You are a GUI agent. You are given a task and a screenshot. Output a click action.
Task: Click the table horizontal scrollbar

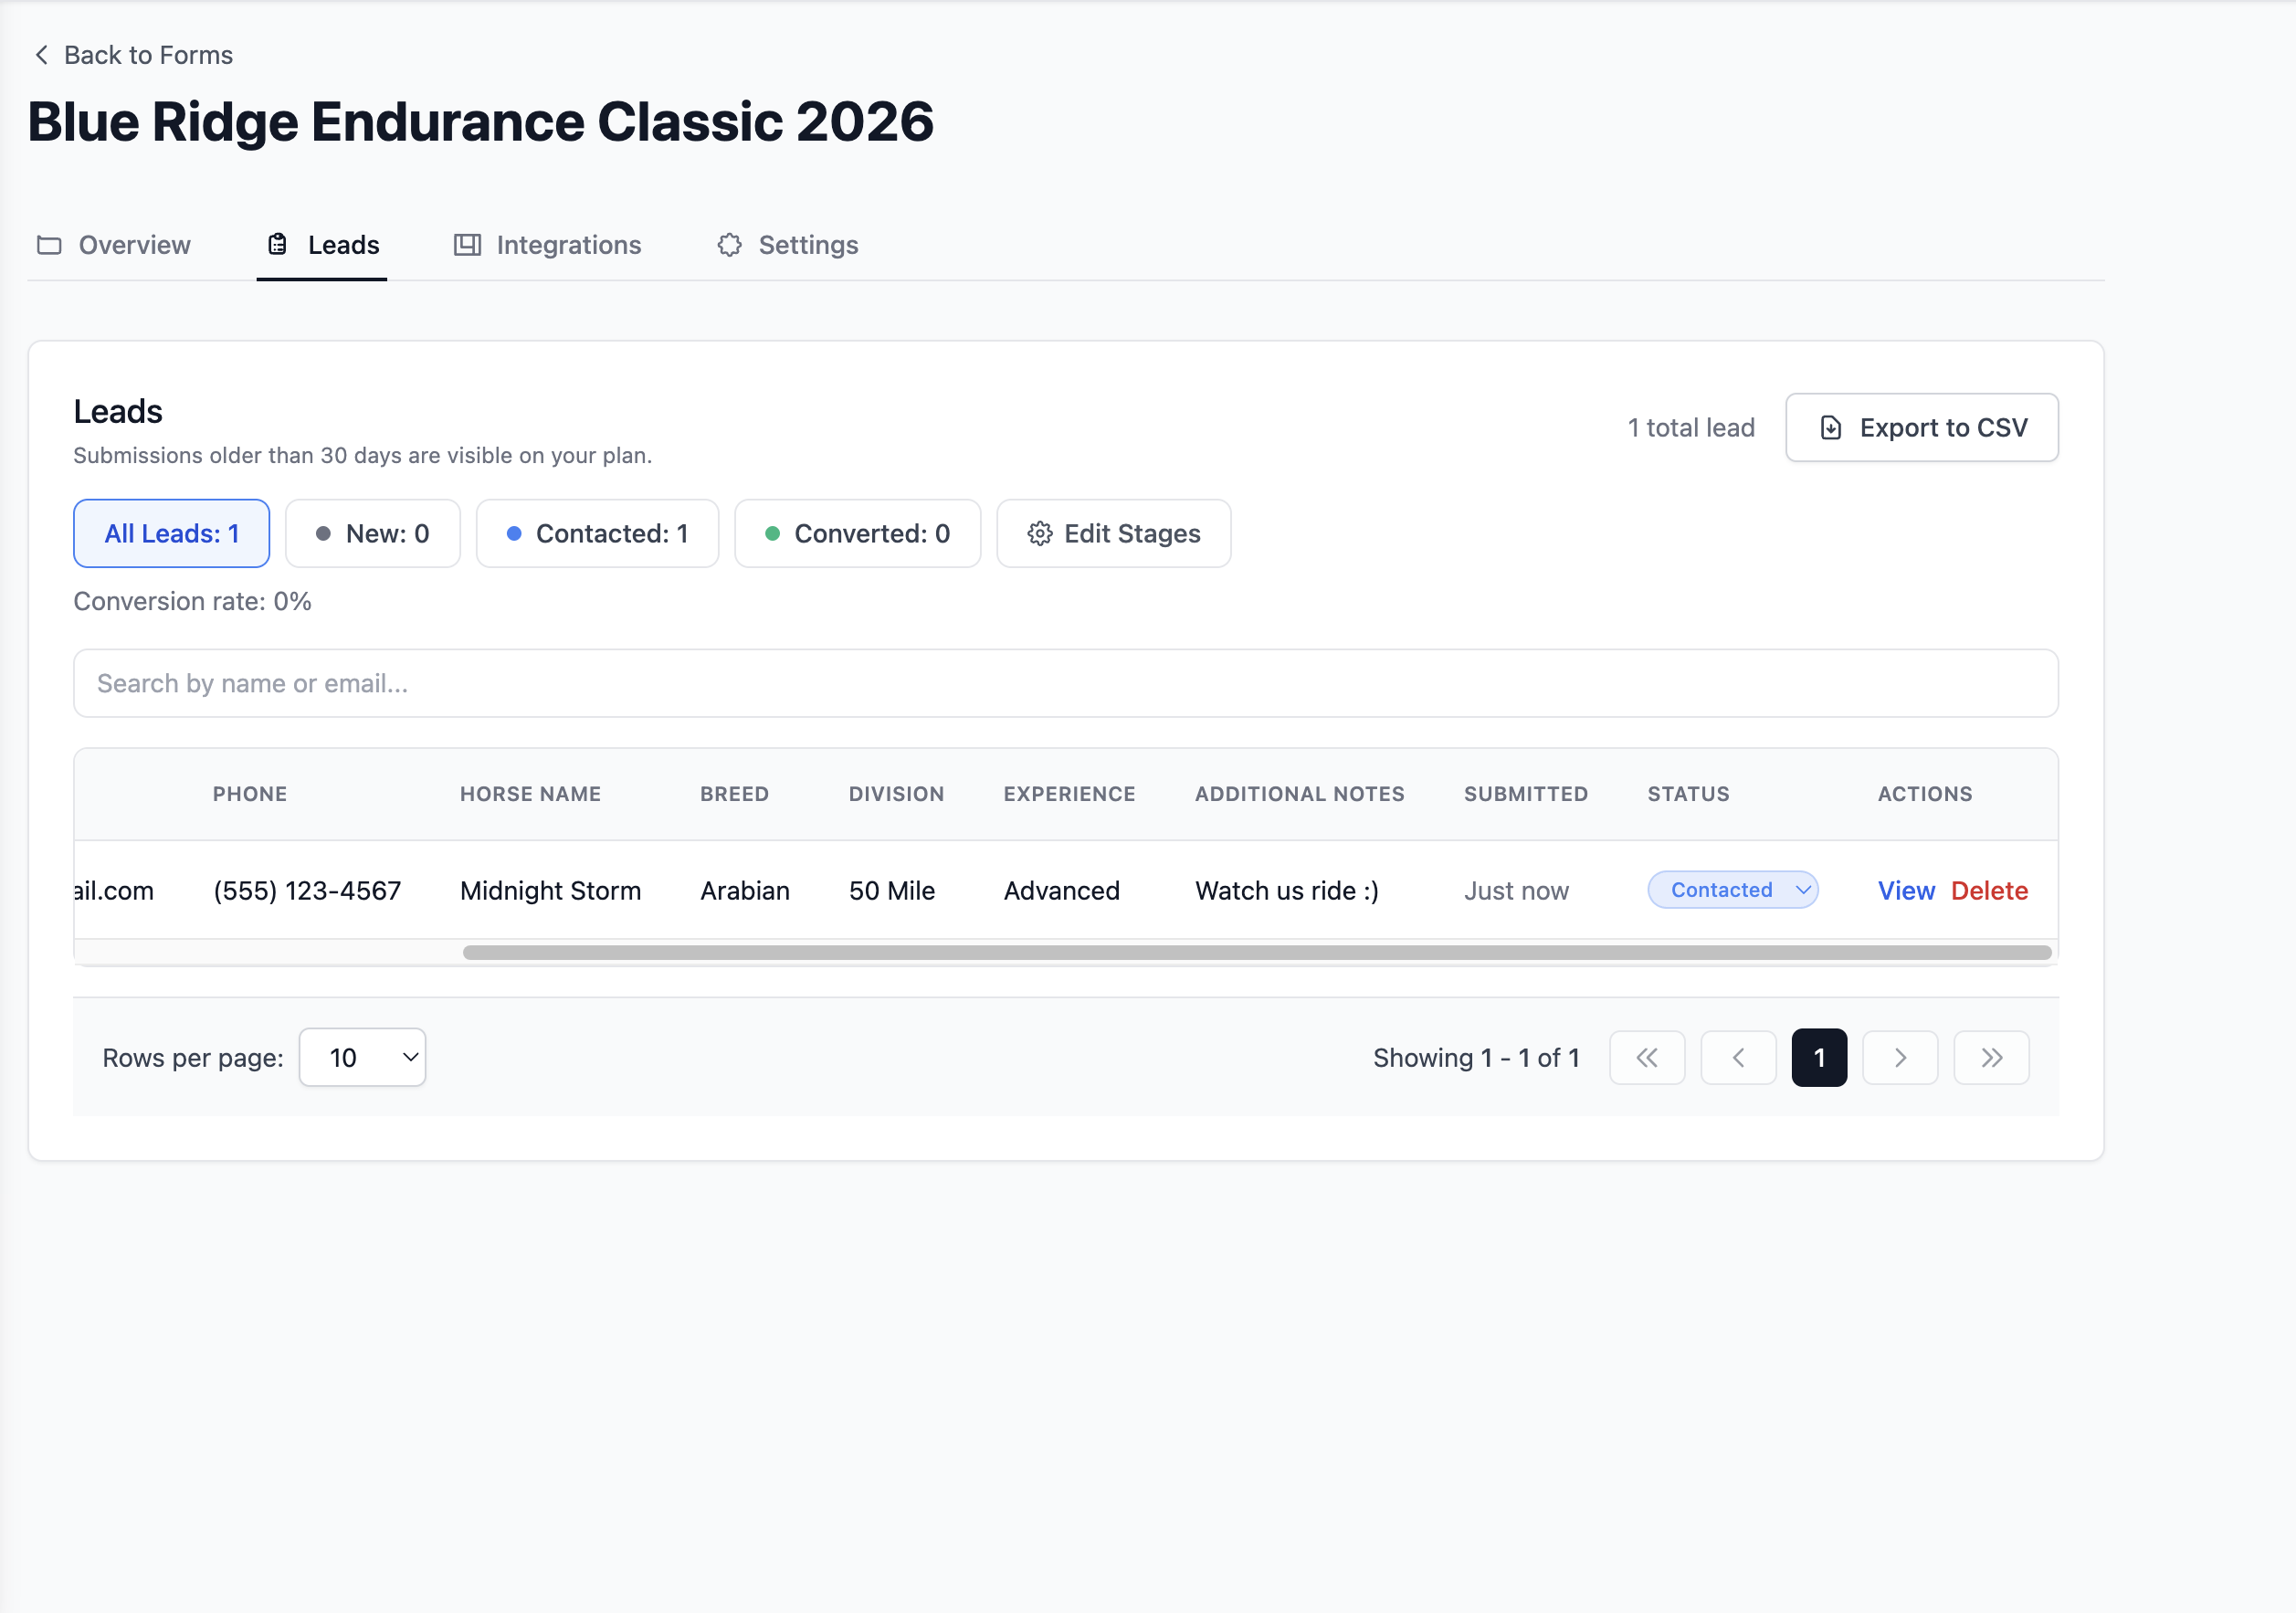(1257, 953)
